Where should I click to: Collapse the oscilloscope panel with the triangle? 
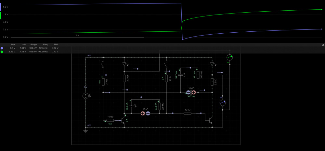[x=323, y=45]
